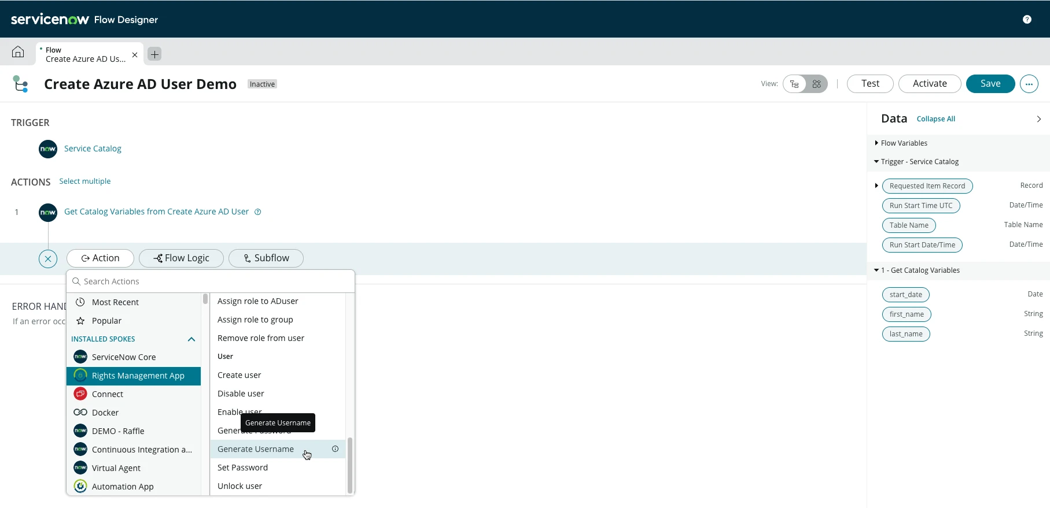Add a new tab with plus icon
1050x508 pixels.
tap(154, 54)
